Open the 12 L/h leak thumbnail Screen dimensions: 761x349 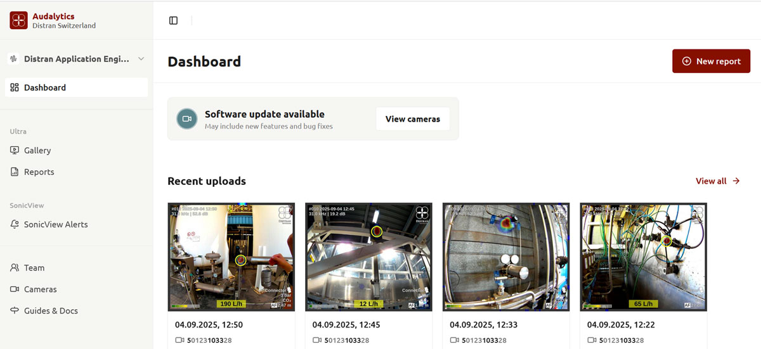368,257
